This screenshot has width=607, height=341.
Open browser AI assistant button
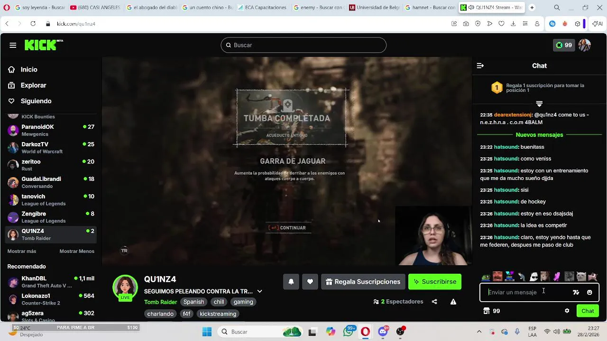click(x=597, y=24)
